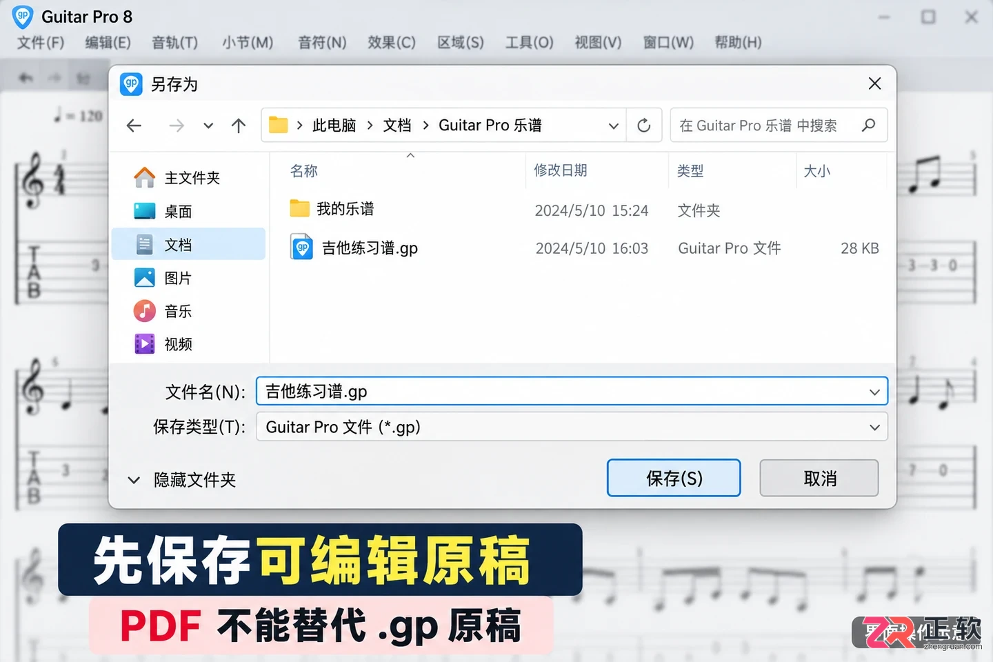Go forward in Save As dialog
This screenshot has height=662, width=993.
point(177,126)
